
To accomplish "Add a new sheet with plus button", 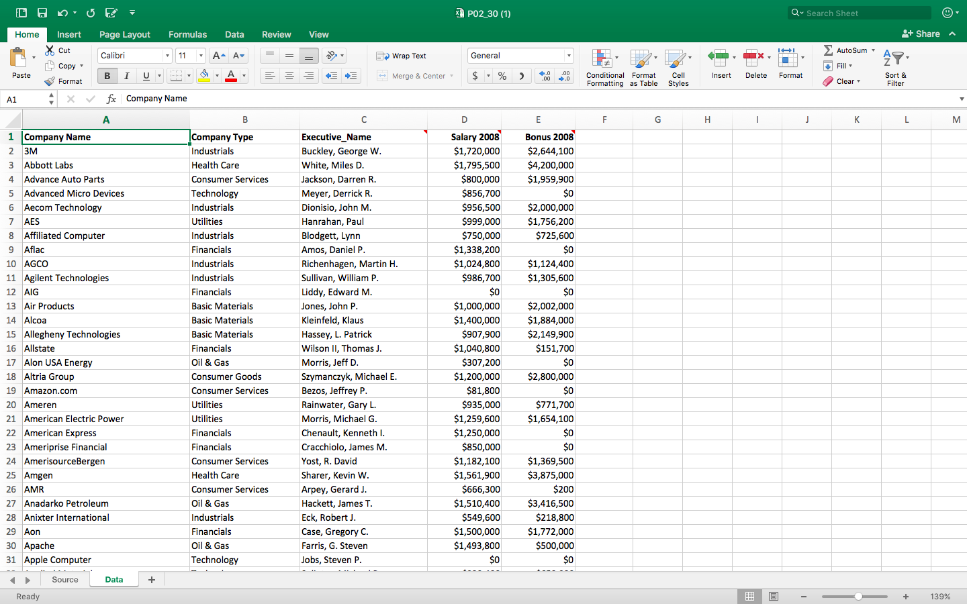I will tap(152, 580).
